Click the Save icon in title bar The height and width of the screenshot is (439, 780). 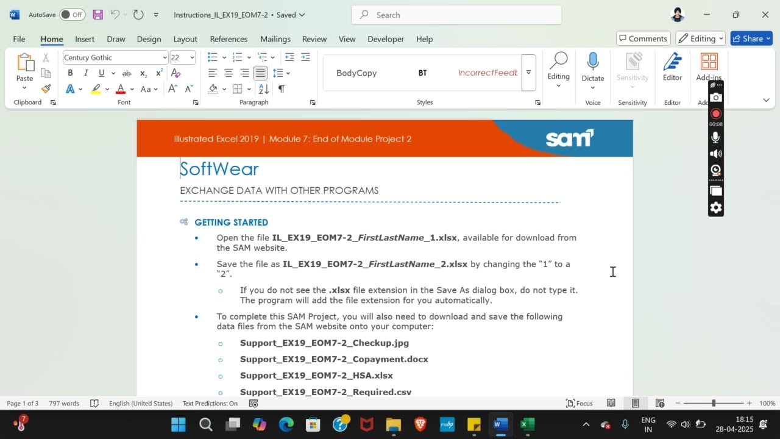pyautogui.click(x=97, y=15)
